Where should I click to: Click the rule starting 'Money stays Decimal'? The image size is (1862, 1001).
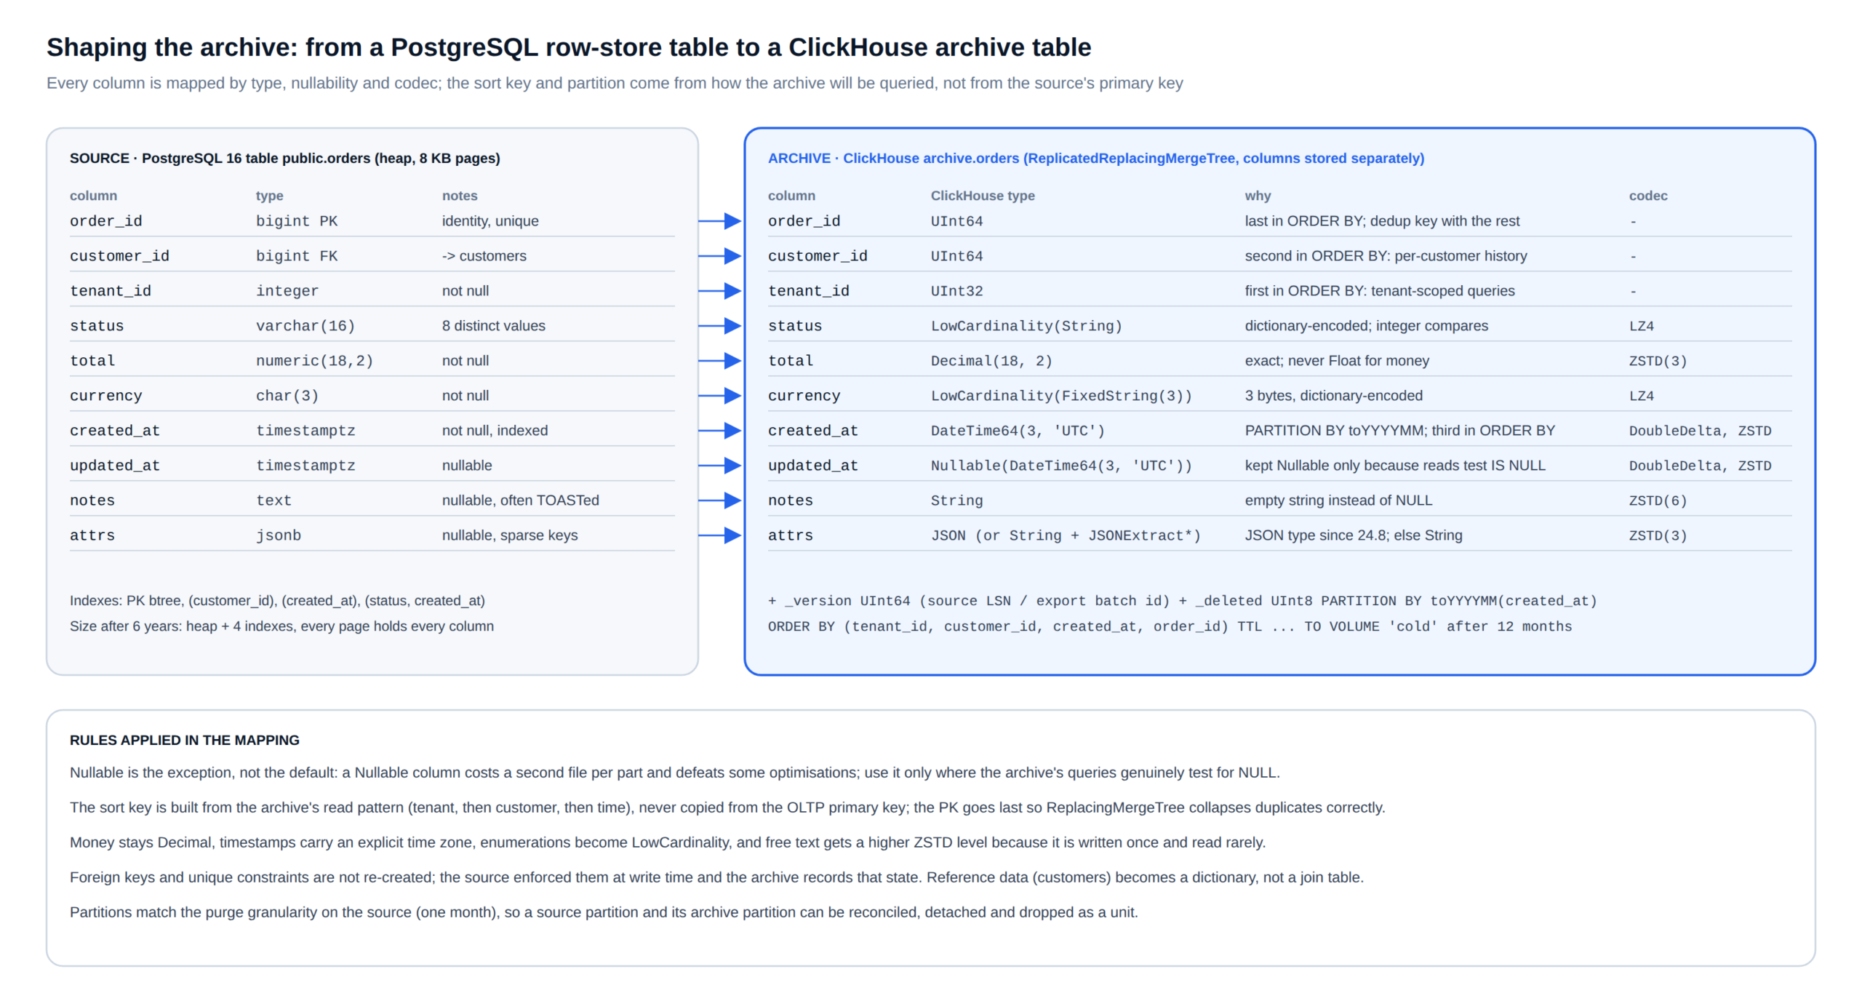(x=667, y=842)
